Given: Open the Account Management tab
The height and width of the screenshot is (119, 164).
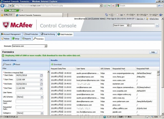Looking at the screenshot, I should point(11,34).
